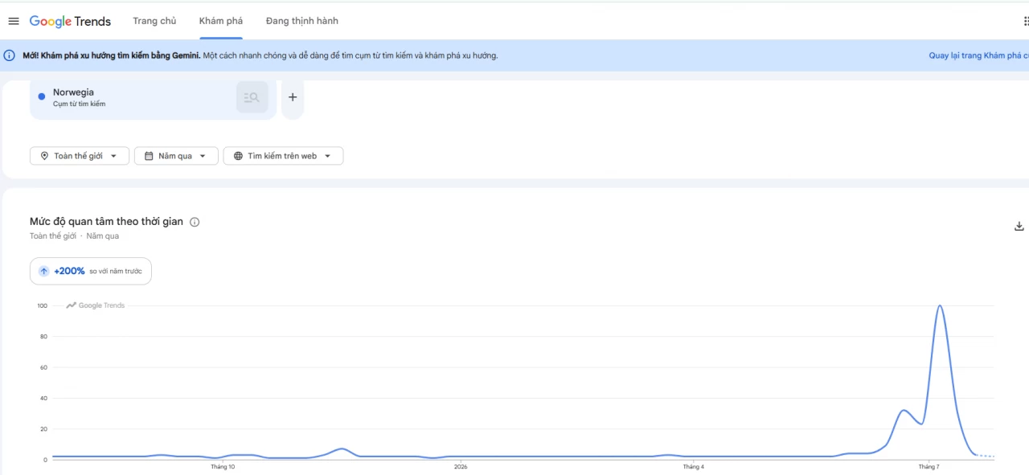This screenshot has height=475, width=1029.
Task: Switch to the Khám phá tab
Action: pos(221,21)
